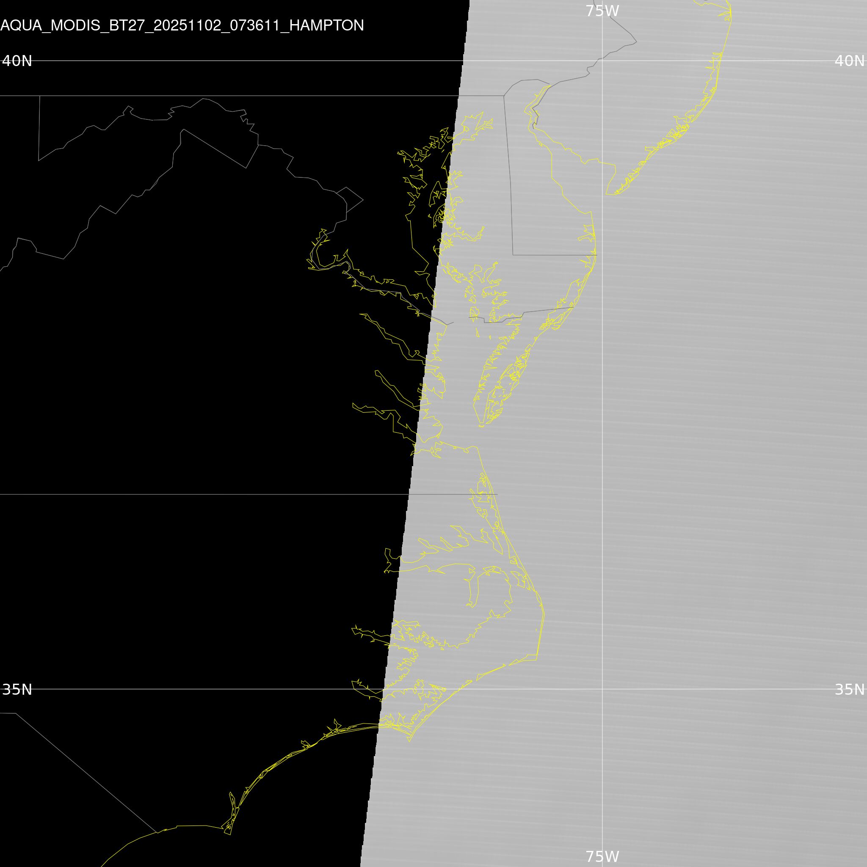This screenshot has height=867, width=867.
Task: Click the black no-data region in Virginia
Action: [224, 359]
